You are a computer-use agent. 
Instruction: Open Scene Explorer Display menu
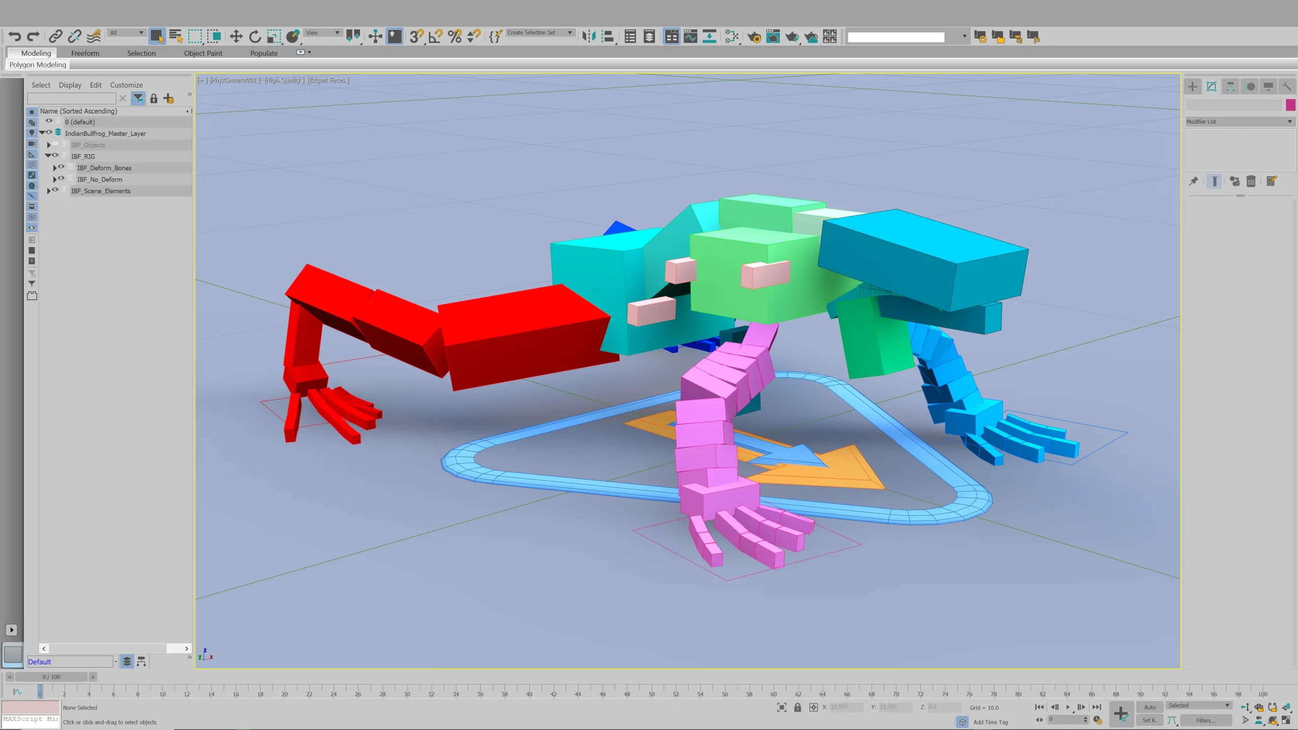click(70, 85)
